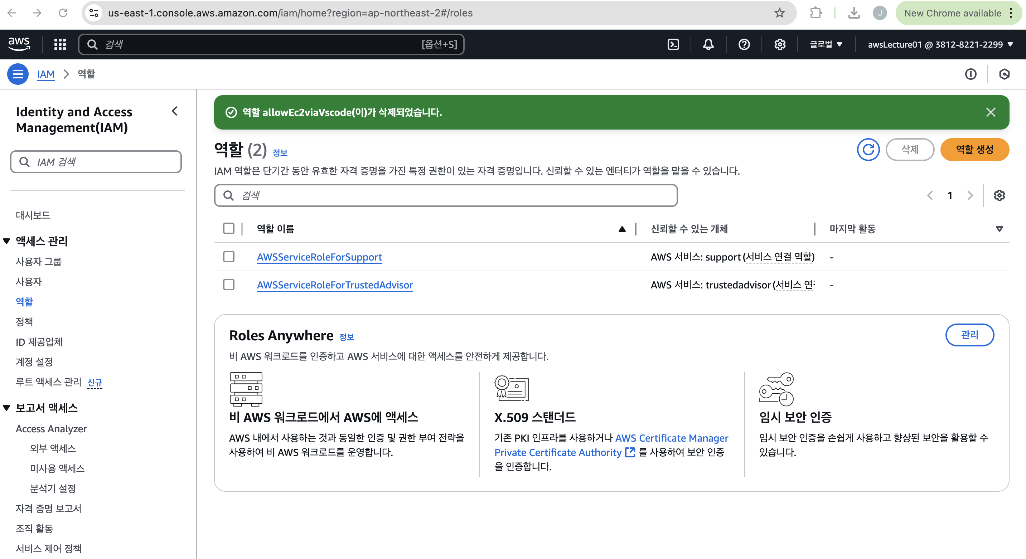Viewport: 1026px width, 559px height.
Task: Go back in the browser
Action: click(12, 13)
